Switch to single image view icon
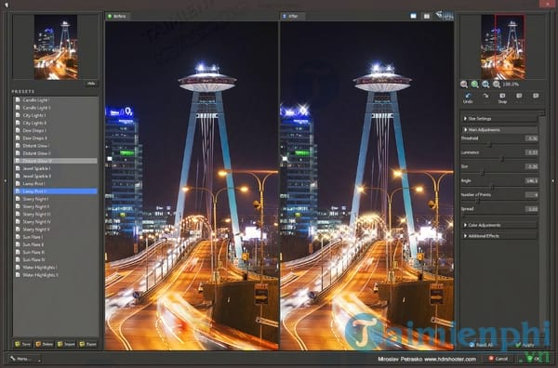The height and width of the screenshot is (368, 558). click(413, 16)
